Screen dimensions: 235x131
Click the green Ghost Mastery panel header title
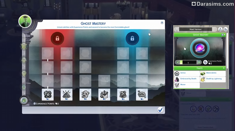click(201, 35)
